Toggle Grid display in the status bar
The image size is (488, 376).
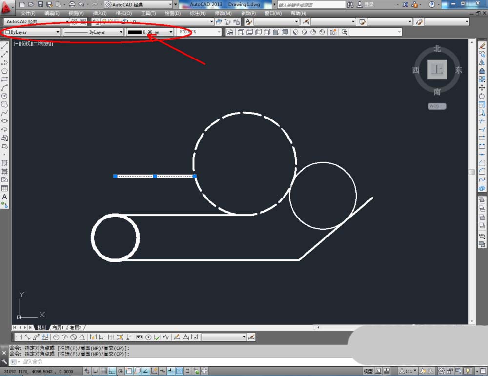103,371
